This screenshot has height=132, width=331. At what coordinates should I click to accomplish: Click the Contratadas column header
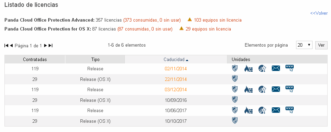click(35, 59)
